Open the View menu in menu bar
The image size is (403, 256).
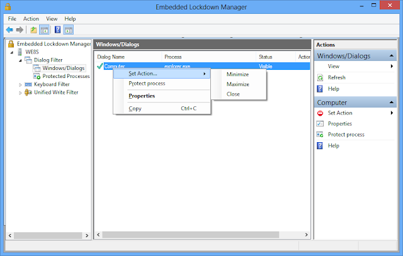pos(52,19)
